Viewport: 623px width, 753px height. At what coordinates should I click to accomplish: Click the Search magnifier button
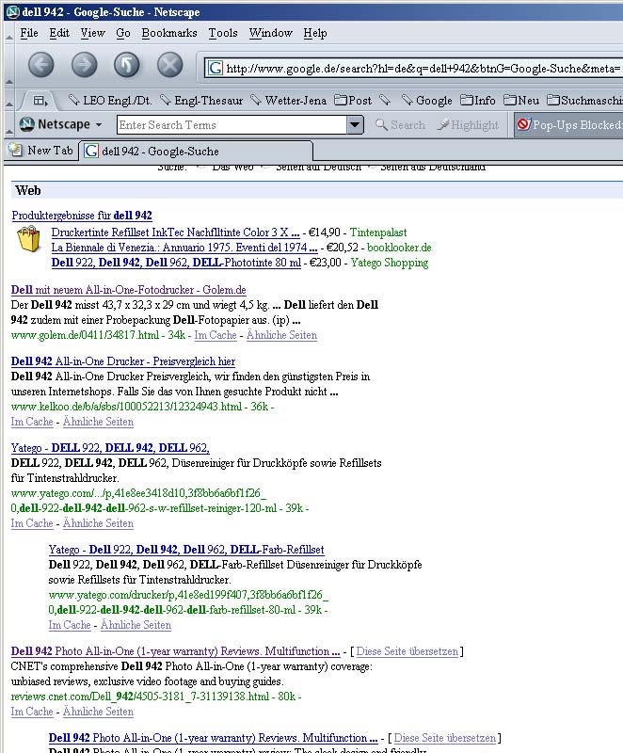(x=400, y=125)
